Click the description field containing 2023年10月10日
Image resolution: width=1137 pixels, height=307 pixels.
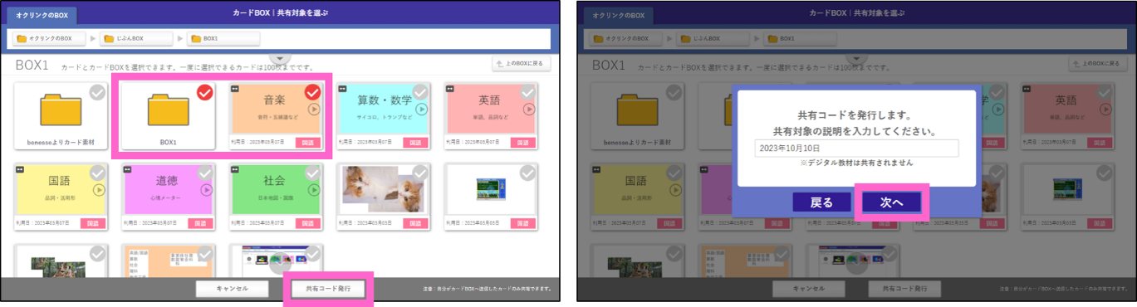[856, 148]
